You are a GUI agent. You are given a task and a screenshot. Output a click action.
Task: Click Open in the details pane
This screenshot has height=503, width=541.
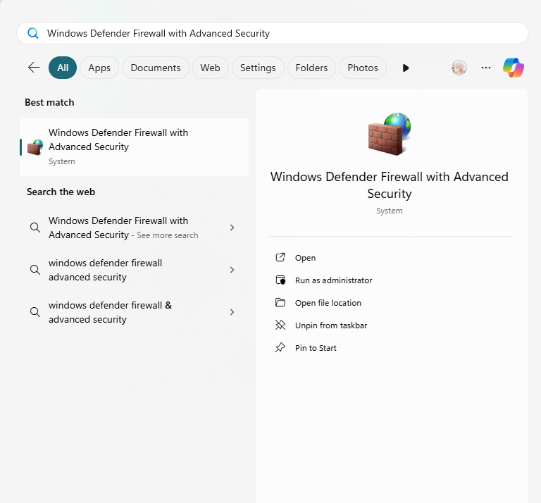tap(305, 258)
